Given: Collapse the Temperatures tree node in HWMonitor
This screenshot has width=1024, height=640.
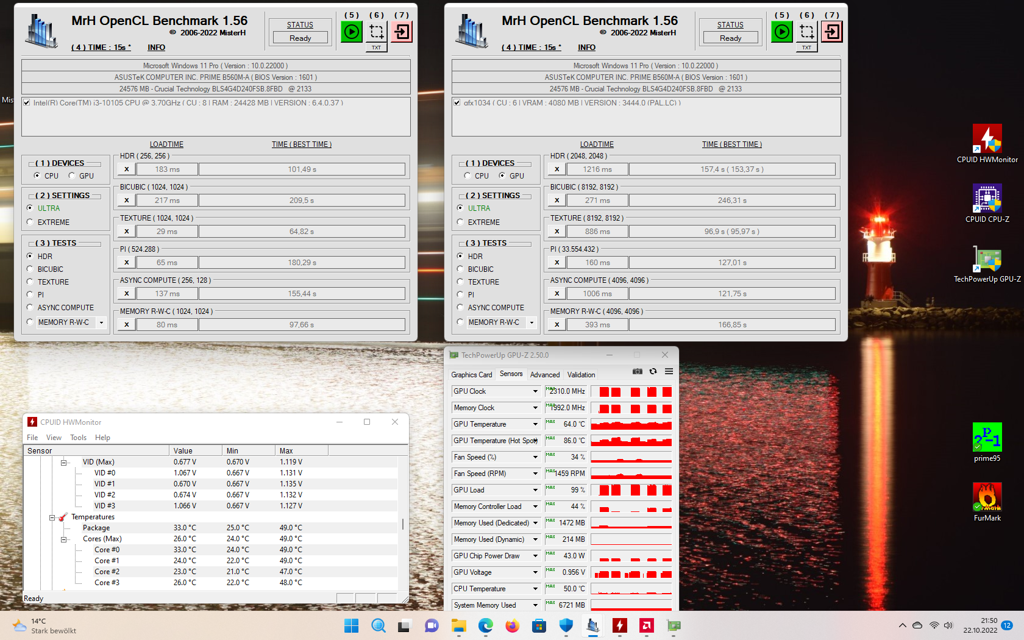Looking at the screenshot, I should pos(52,517).
